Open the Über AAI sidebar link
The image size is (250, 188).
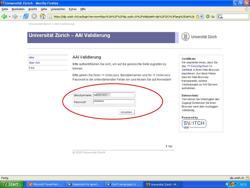tap(34, 63)
